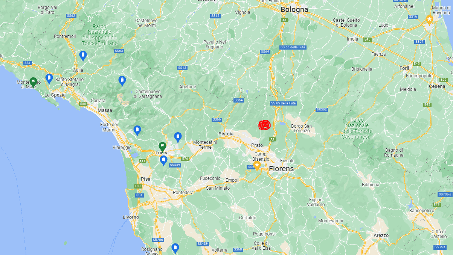Select green flag marker at Monterosso al Mare
The height and width of the screenshot is (255, 453).
click(x=33, y=82)
